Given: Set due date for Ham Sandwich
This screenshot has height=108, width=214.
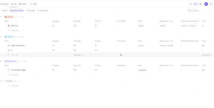Looking at the screenshot, I should 75,45.
